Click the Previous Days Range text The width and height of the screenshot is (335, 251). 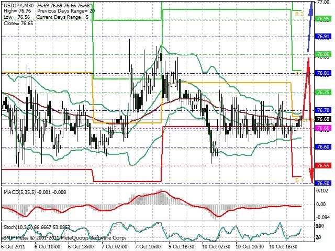click(x=62, y=11)
